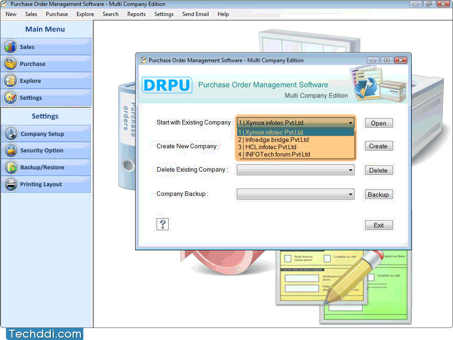Click the Backup/Restore label
This screenshot has width=453, height=340.
[42, 167]
